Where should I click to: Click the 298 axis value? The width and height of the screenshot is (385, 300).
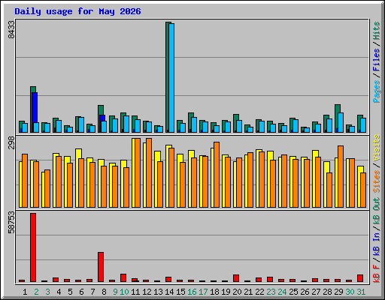(11, 143)
